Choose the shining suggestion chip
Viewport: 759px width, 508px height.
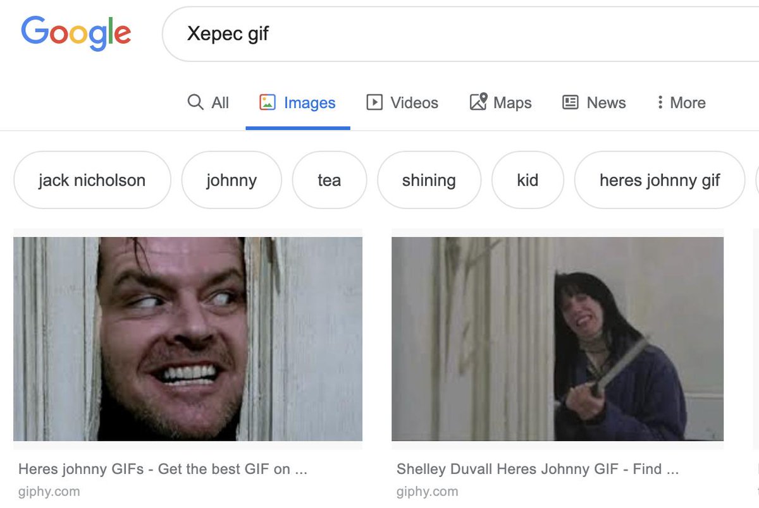(x=429, y=180)
